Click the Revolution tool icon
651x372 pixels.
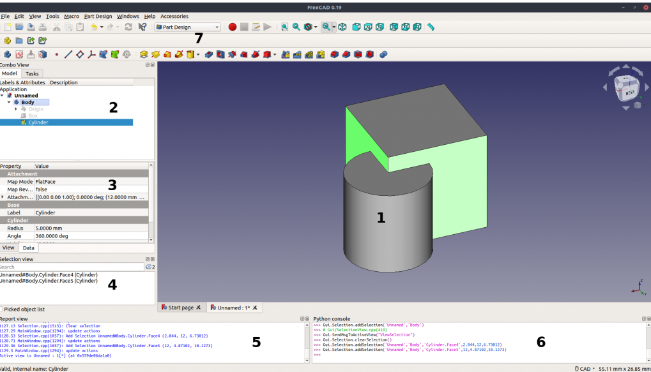[155, 54]
